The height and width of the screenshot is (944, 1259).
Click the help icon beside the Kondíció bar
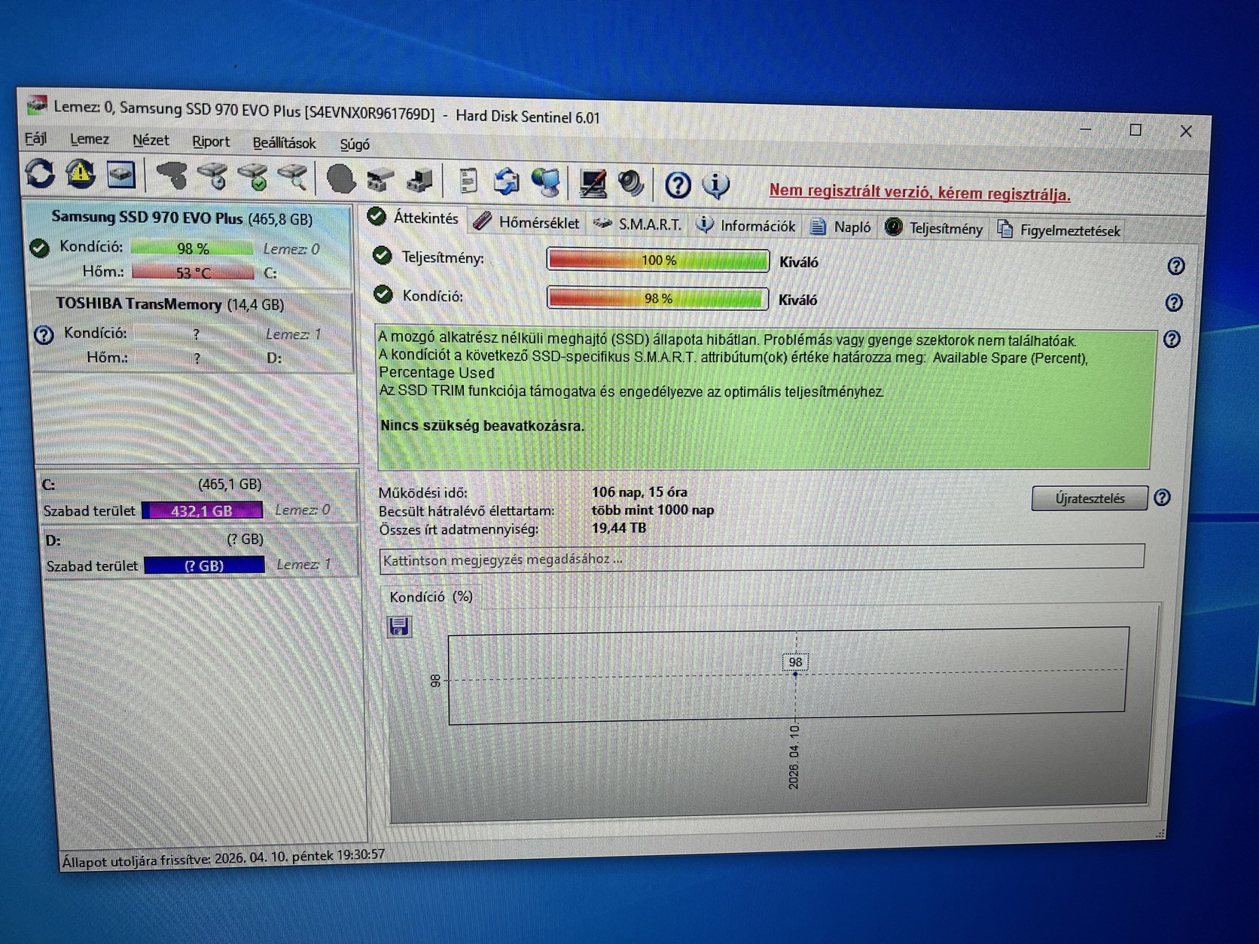point(1173,303)
